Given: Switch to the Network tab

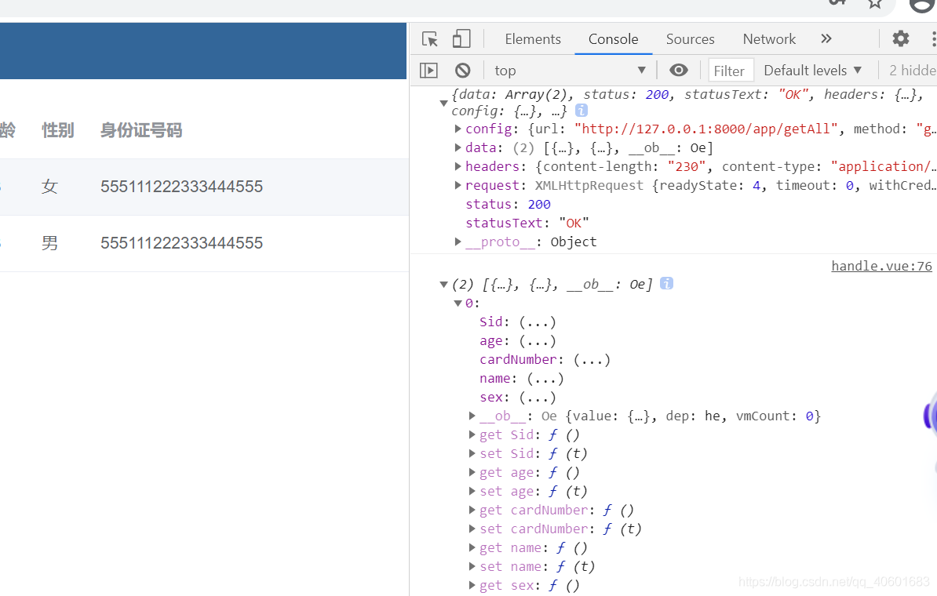Looking at the screenshot, I should click(x=769, y=38).
